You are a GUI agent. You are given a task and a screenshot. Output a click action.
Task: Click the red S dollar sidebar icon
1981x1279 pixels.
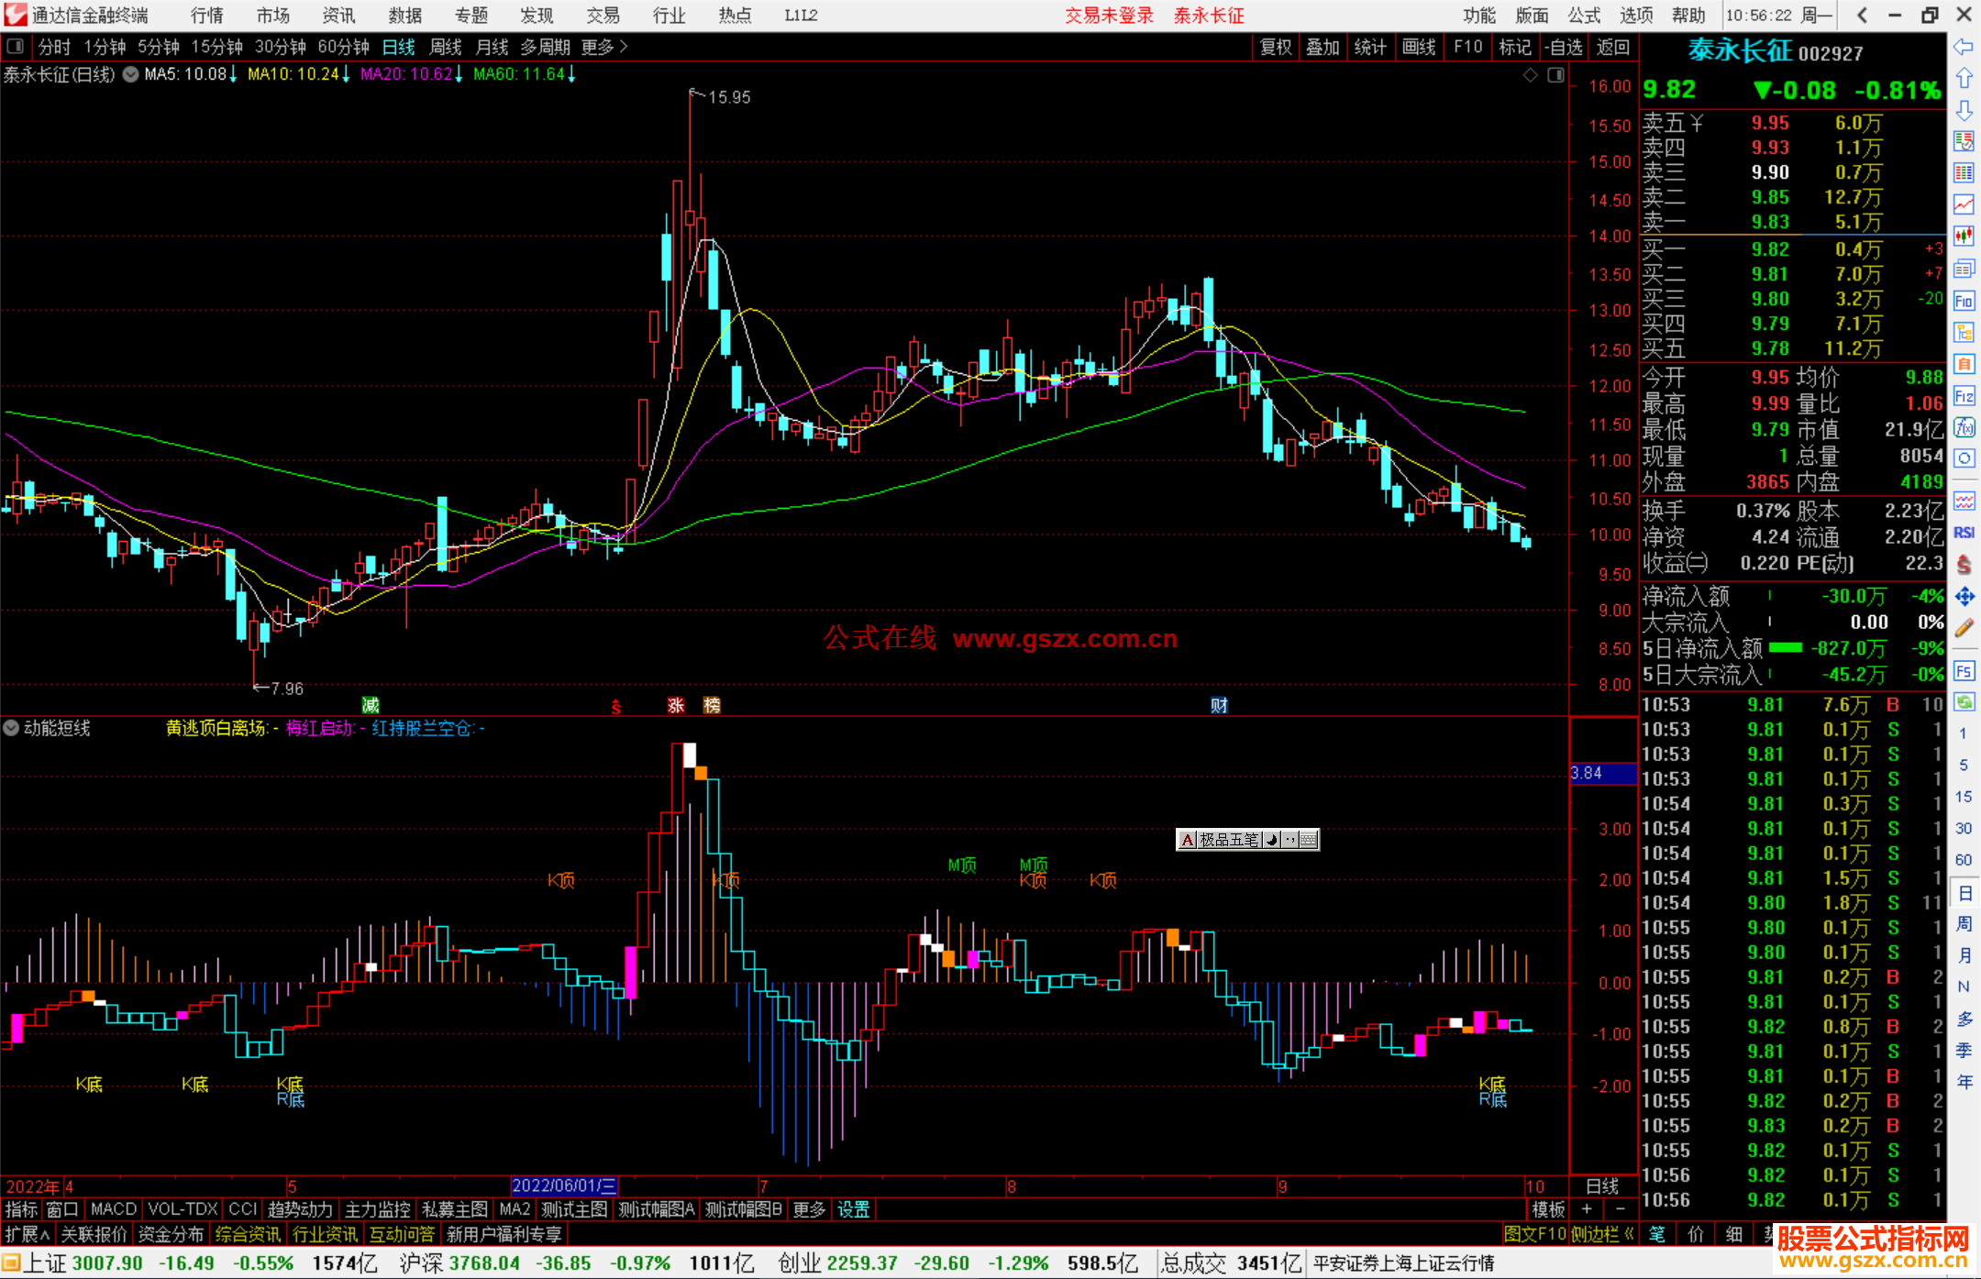[x=1964, y=565]
